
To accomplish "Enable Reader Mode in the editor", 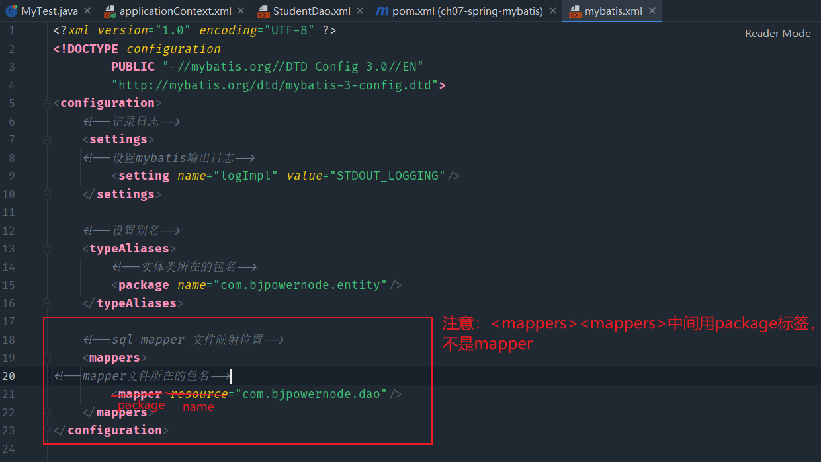I will pyautogui.click(x=777, y=33).
